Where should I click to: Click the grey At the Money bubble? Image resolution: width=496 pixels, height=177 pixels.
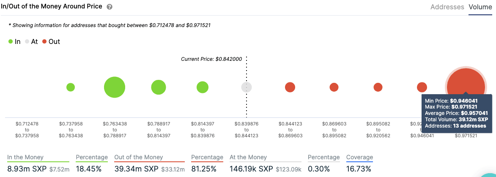click(247, 87)
